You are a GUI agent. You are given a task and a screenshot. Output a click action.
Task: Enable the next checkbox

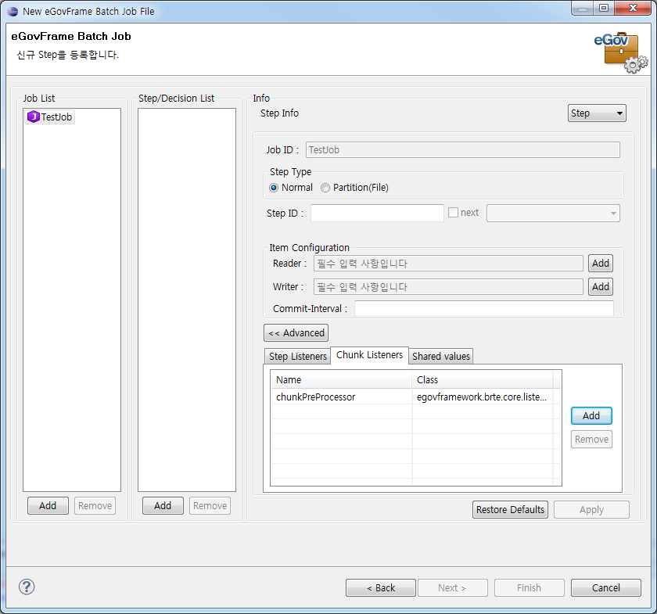pos(453,213)
